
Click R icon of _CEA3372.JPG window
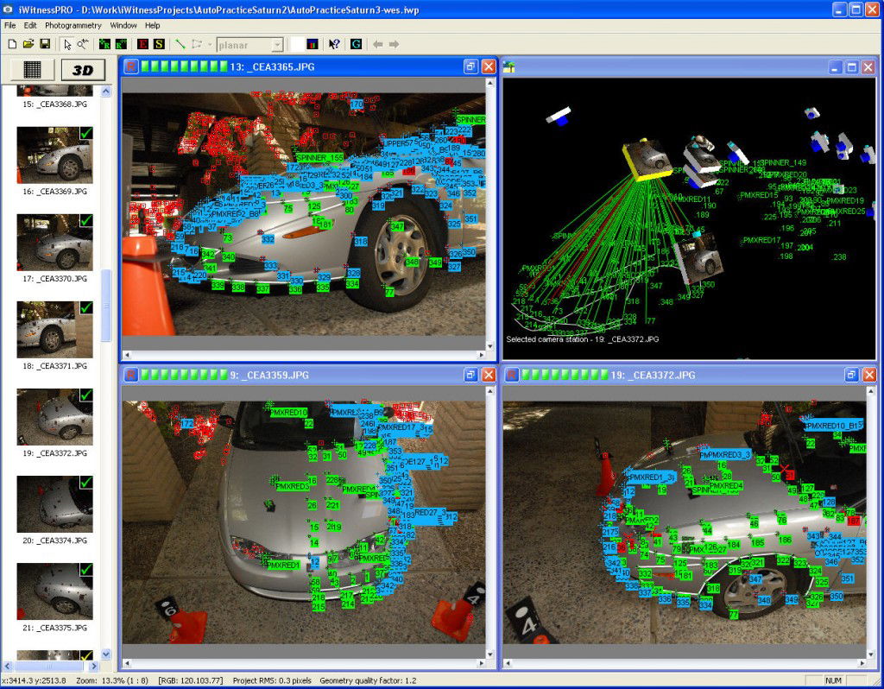pos(512,375)
